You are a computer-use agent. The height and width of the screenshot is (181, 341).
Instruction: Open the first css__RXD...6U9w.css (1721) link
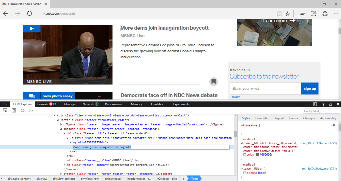click(319, 143)
